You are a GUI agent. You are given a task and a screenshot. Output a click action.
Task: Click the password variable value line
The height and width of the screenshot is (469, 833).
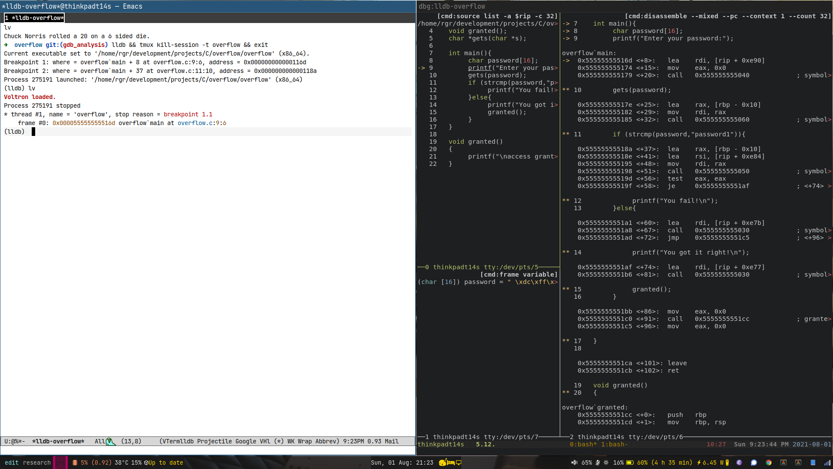click(x=488, y=282)
